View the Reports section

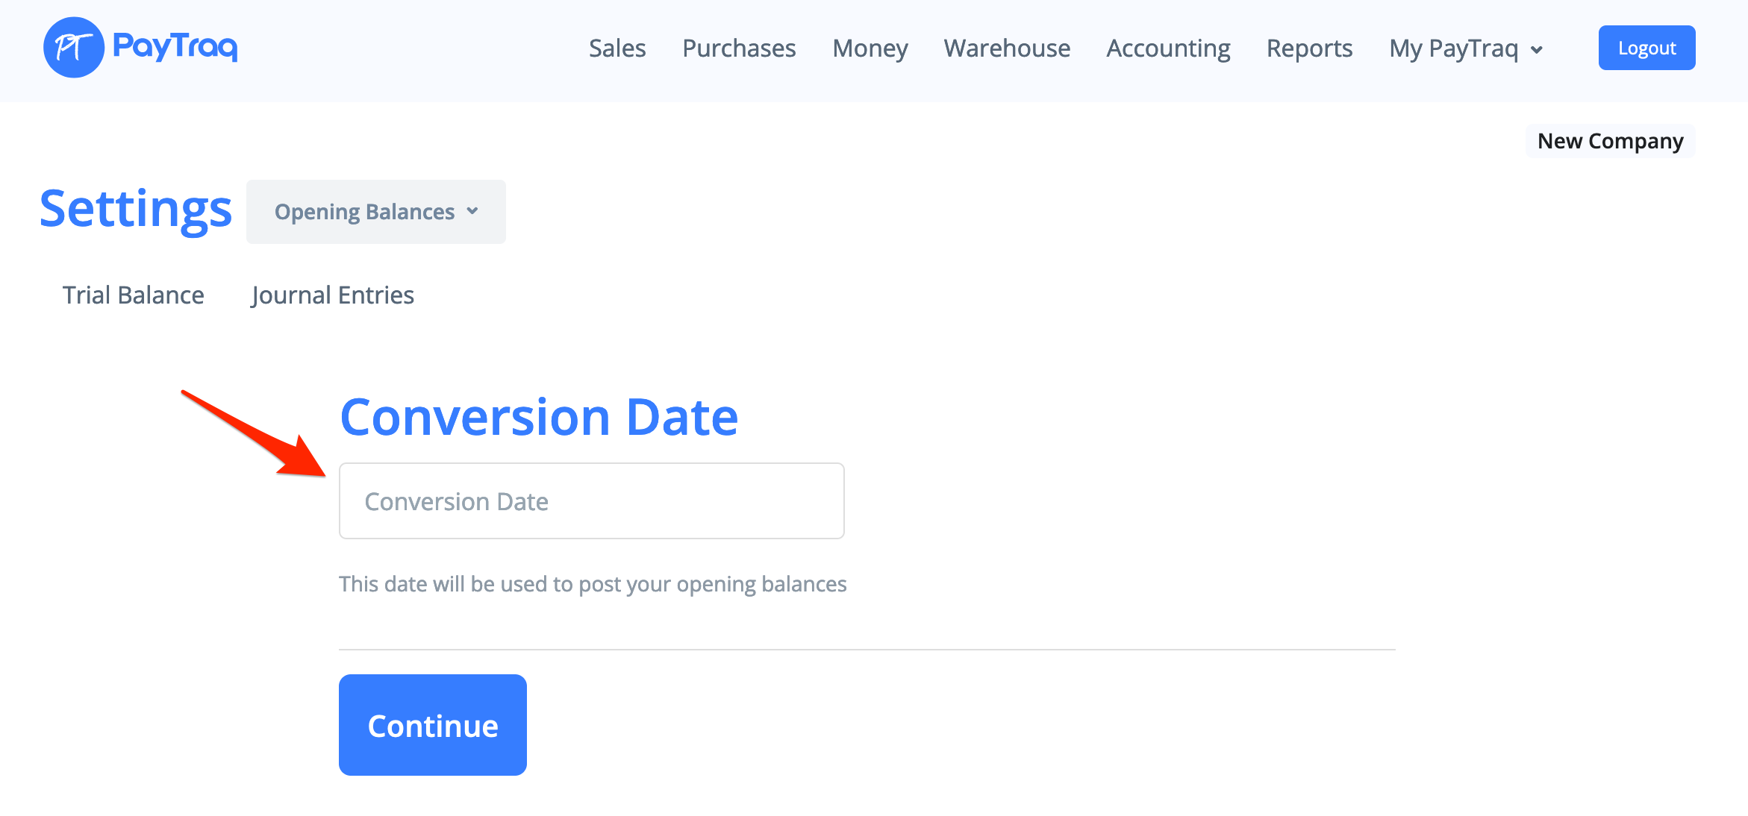tap(1309, 48)
